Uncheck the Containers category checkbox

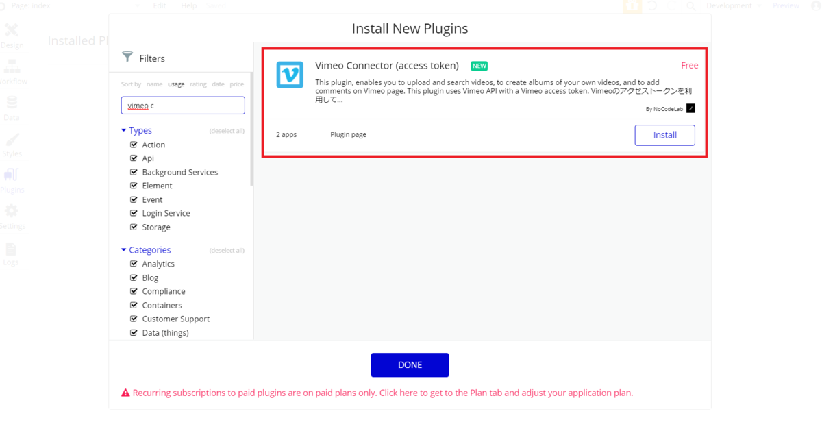tap(134, 305)
